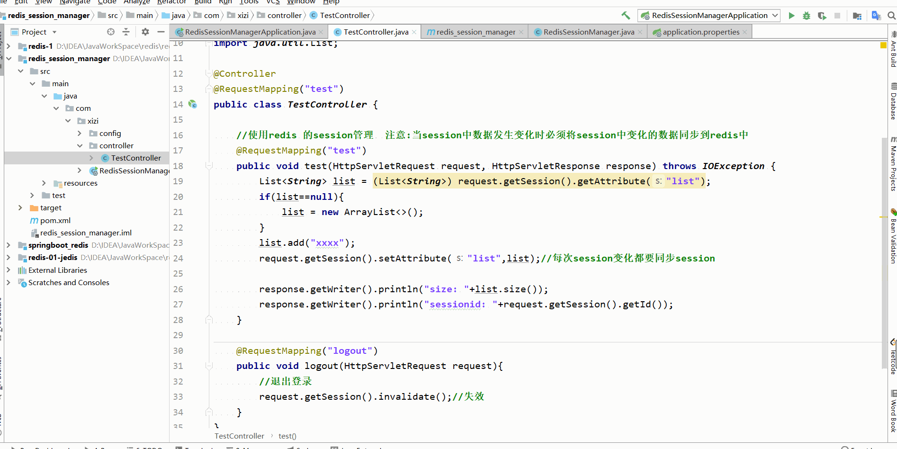This screenshot has width=897, height=449.
Task: Collapse the redis_session_manager module node
Action: pyautogui.click(x=8, y=58)
